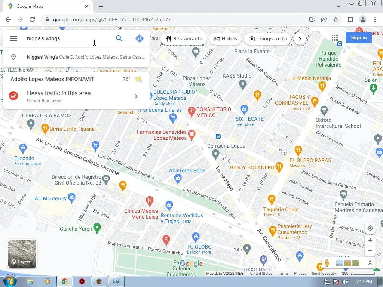
Task: Filter map by Restaurants
Action: [x=184, y=38]
